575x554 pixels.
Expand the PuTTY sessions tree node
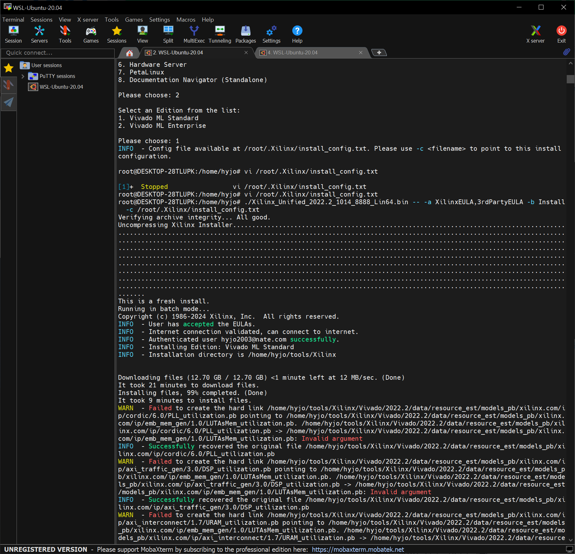pyautogui.click(x=23, y=76)
